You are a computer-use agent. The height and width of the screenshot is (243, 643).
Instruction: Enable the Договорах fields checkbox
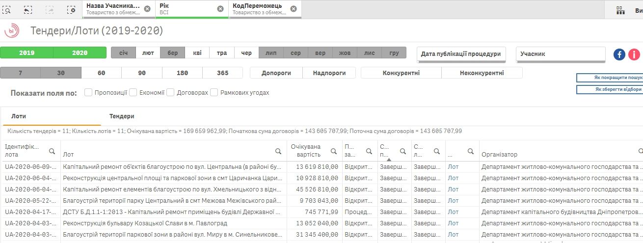[170, 92]
